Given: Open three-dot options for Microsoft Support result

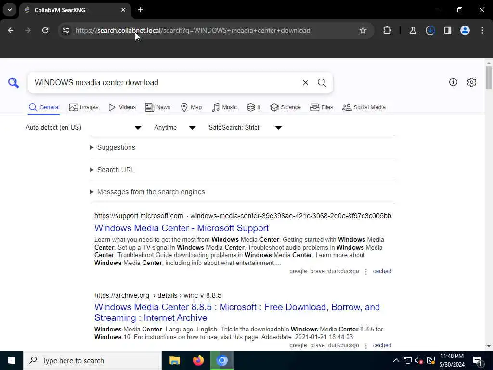Looking at the screenshot, I should 366,272.
